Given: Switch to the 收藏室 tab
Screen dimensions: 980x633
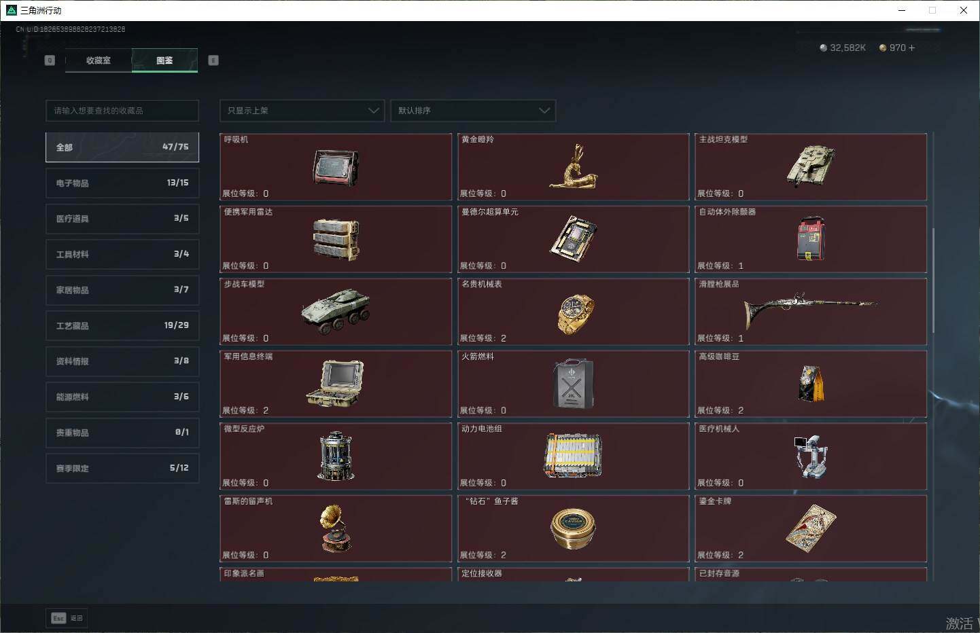Looking at the screenshot, I should pos(99,60).
